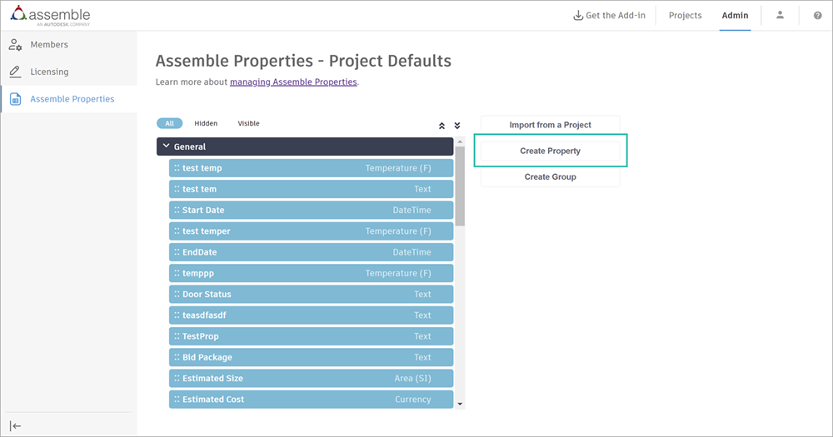Open the Projects tab
Viewport: 833px width, 437px height.
coord(685,16)
